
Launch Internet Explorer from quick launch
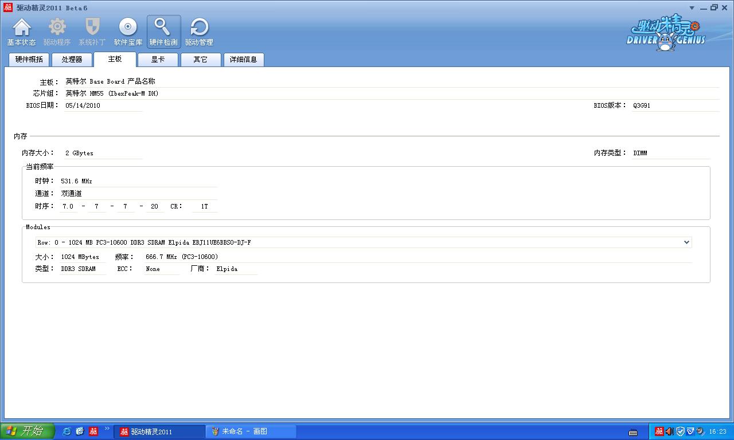click(x=67, y=431)
